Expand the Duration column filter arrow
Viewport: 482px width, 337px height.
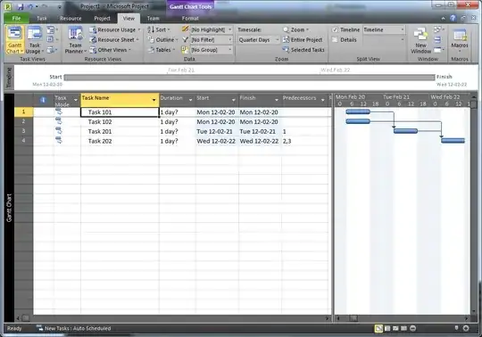pos(191,100)
